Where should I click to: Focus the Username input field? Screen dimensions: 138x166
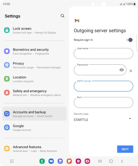pos(104,53)
